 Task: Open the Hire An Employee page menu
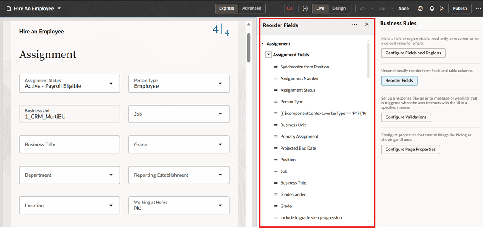(33, 8)
